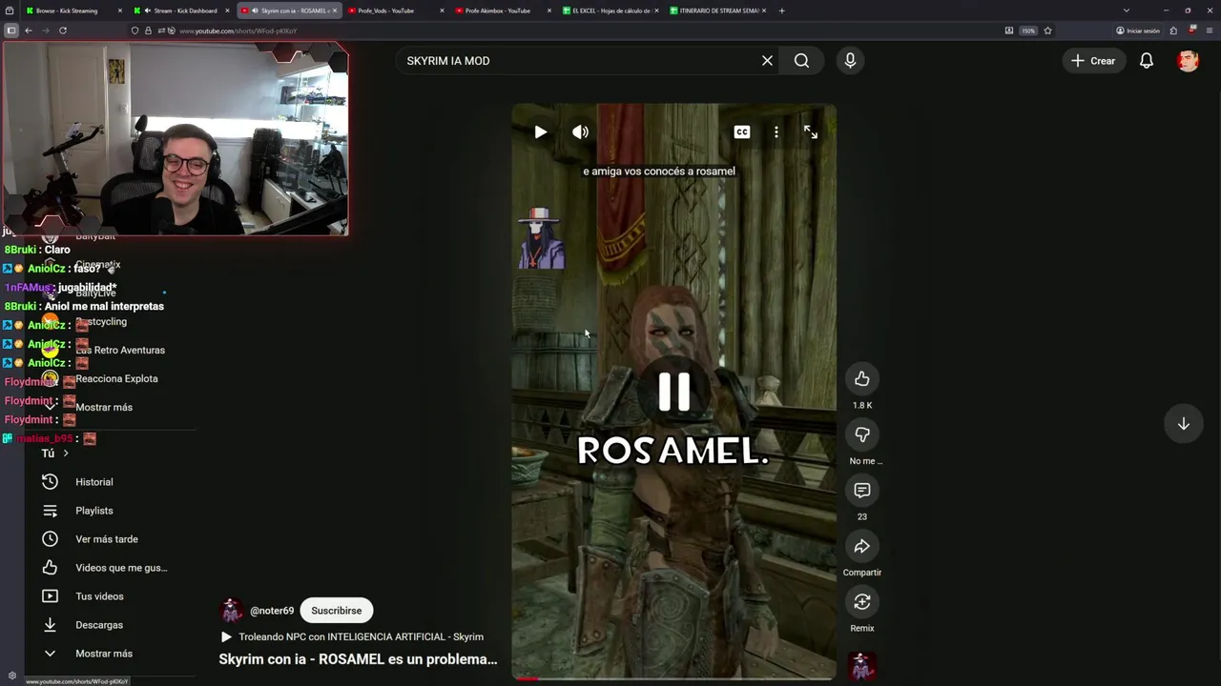Click the streamer webcam overlay
This screenshot has height=686, width=1221.
[176, 139]
